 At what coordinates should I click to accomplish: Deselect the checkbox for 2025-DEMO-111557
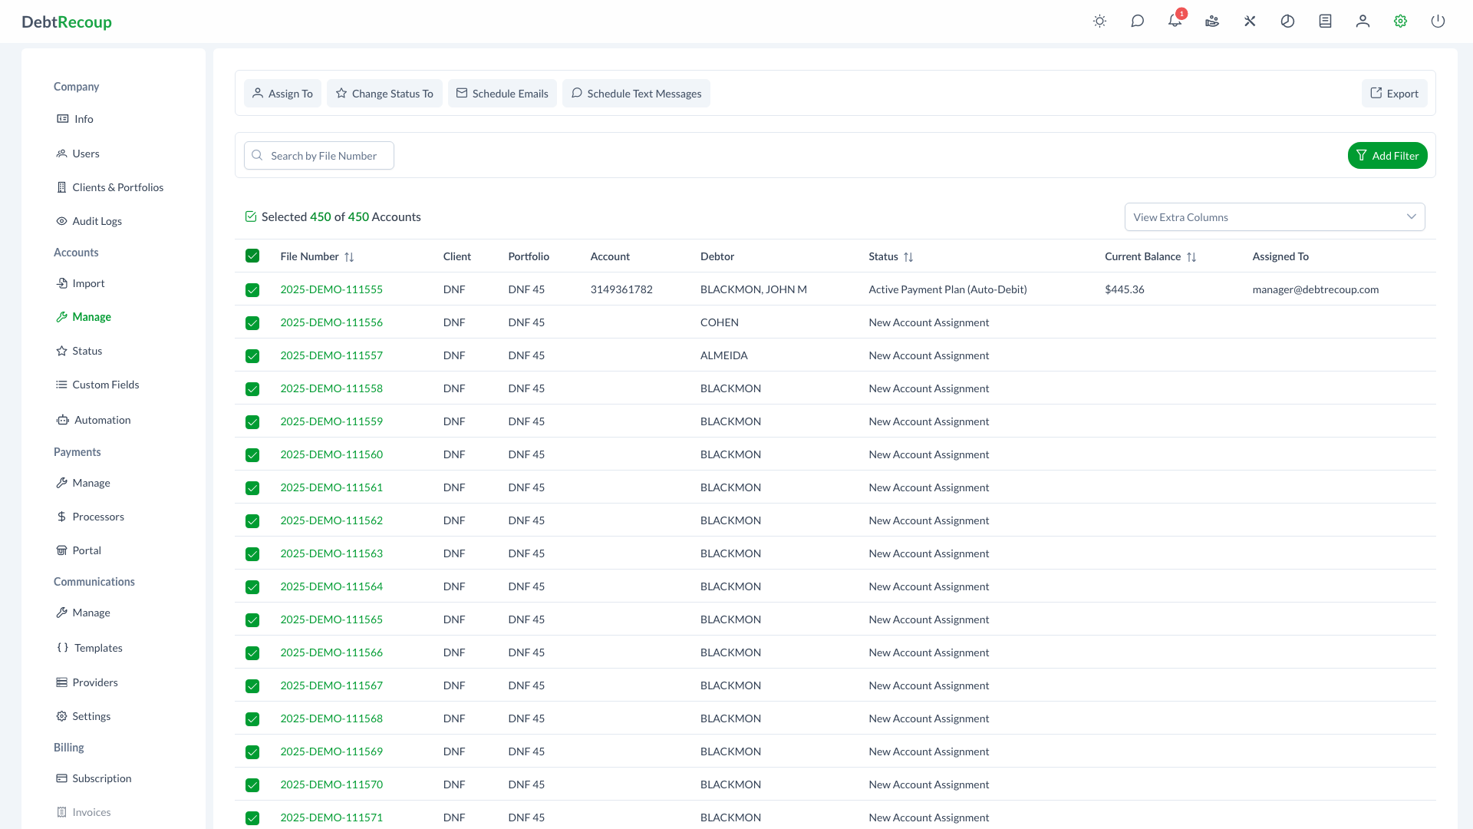(x=252, y=355)
